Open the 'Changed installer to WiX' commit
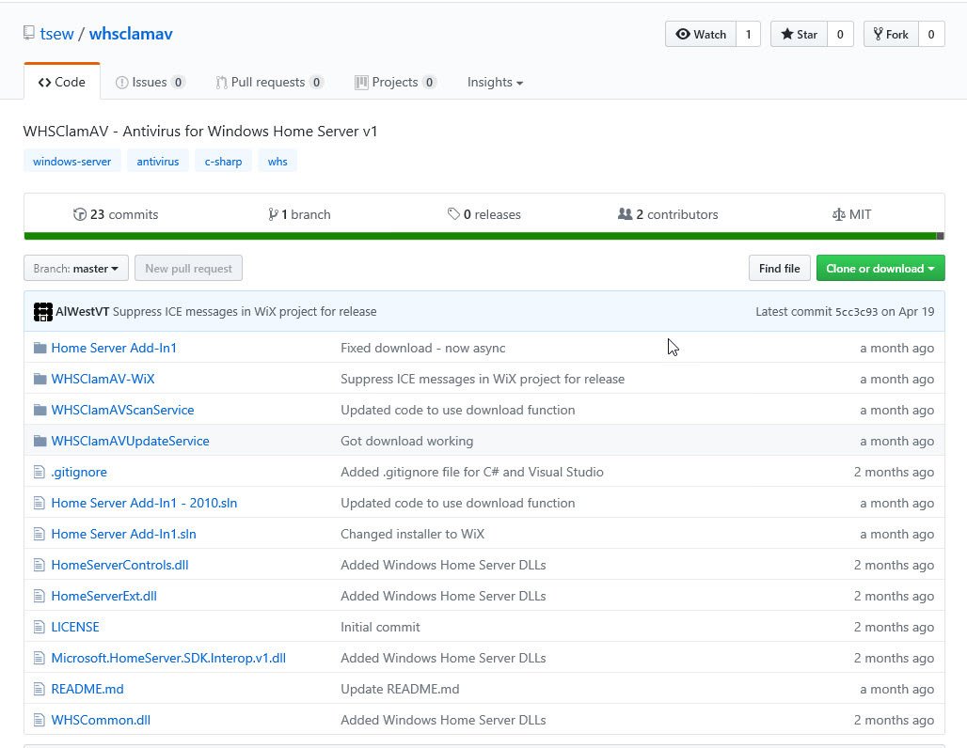Screen dimensions: 967x748 (x=413, y=534)
